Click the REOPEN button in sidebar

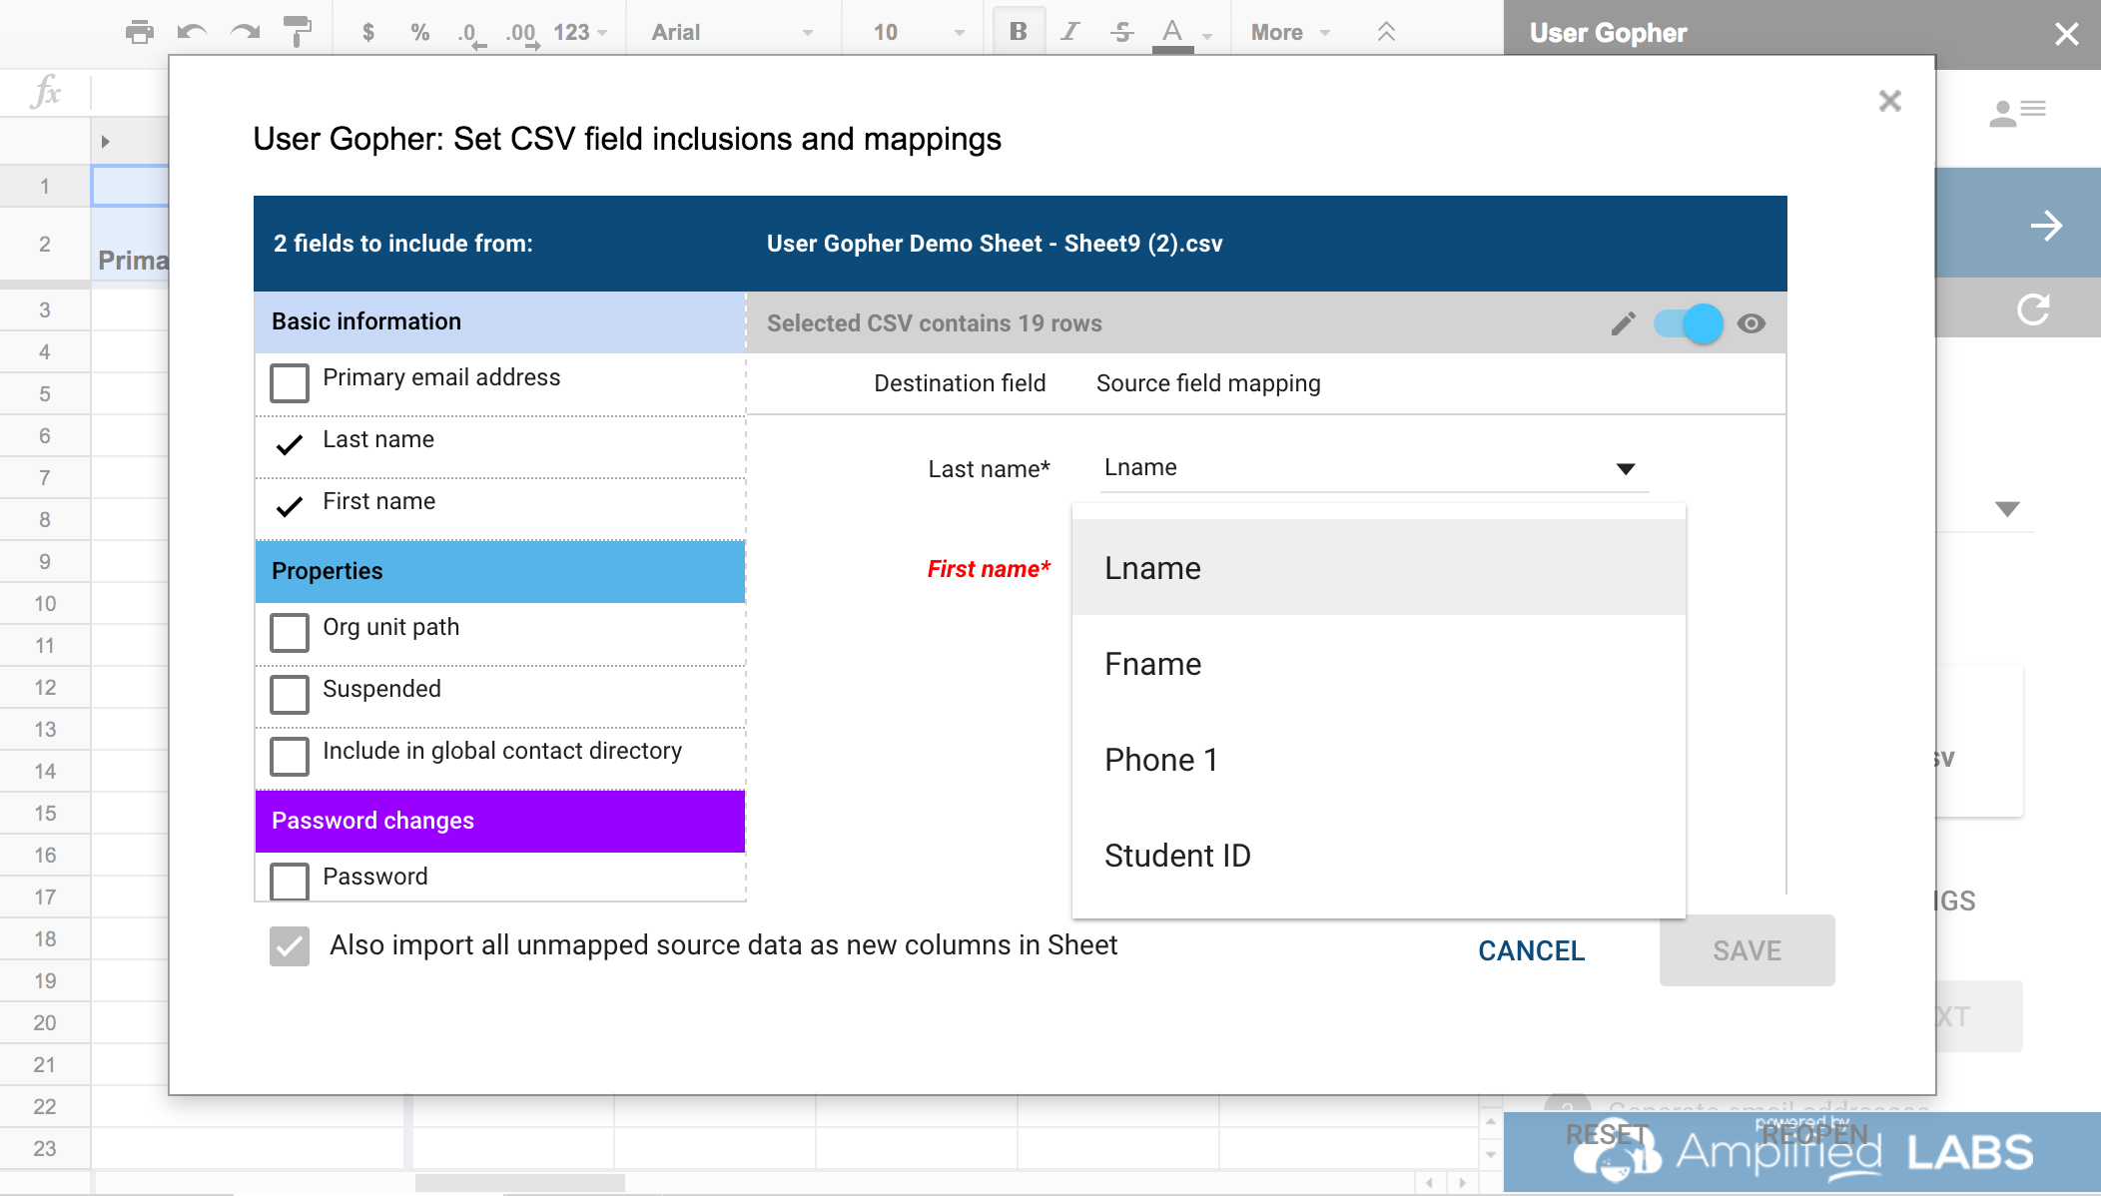(1814, 1135)
